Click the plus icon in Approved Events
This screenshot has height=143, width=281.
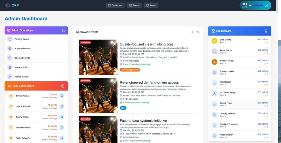(x=192, y=32)
